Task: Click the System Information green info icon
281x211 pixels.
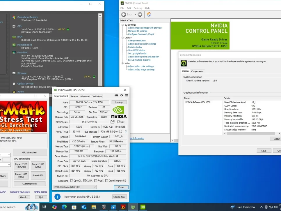Action: tap(184, 63)
